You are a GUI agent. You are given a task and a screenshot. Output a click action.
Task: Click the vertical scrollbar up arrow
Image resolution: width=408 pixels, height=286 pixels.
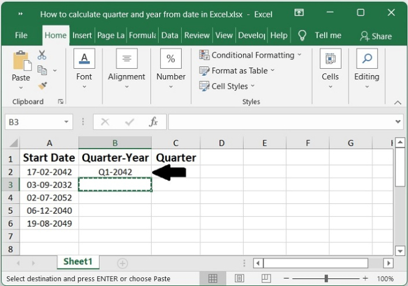pos(400,142)
